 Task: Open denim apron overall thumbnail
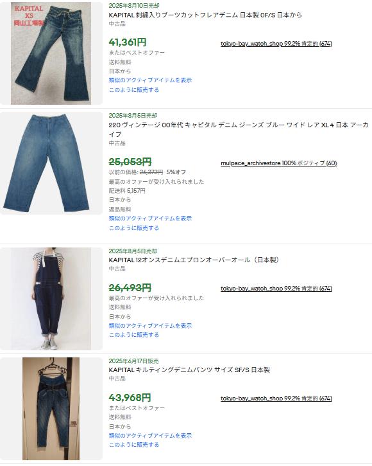click(x=51, y=299)
